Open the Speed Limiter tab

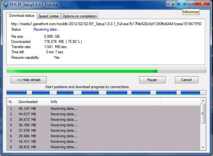pyautogui.click(x=49, y=16)
